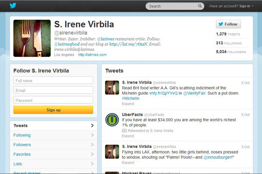Open the UberFacts author name
The height and width of the screenshot is (174, 262).
click(x=132, y=114)
